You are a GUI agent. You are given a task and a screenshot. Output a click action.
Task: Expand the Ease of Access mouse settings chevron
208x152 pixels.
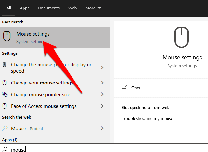102,106
